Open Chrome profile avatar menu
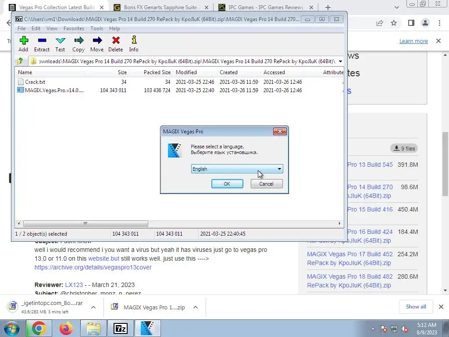Viewport: 449px width, 337px height. [x=425, y=23]
